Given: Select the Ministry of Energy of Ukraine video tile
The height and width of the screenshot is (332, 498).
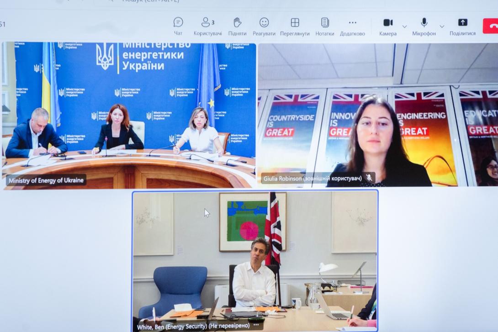Looking at the screenshot, I should (x=129, y=114).
